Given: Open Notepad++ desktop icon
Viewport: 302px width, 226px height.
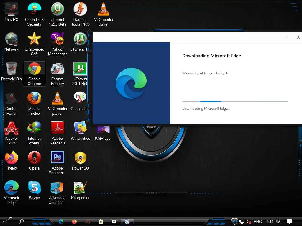Looking at the screenshot, I should (80, 190).
